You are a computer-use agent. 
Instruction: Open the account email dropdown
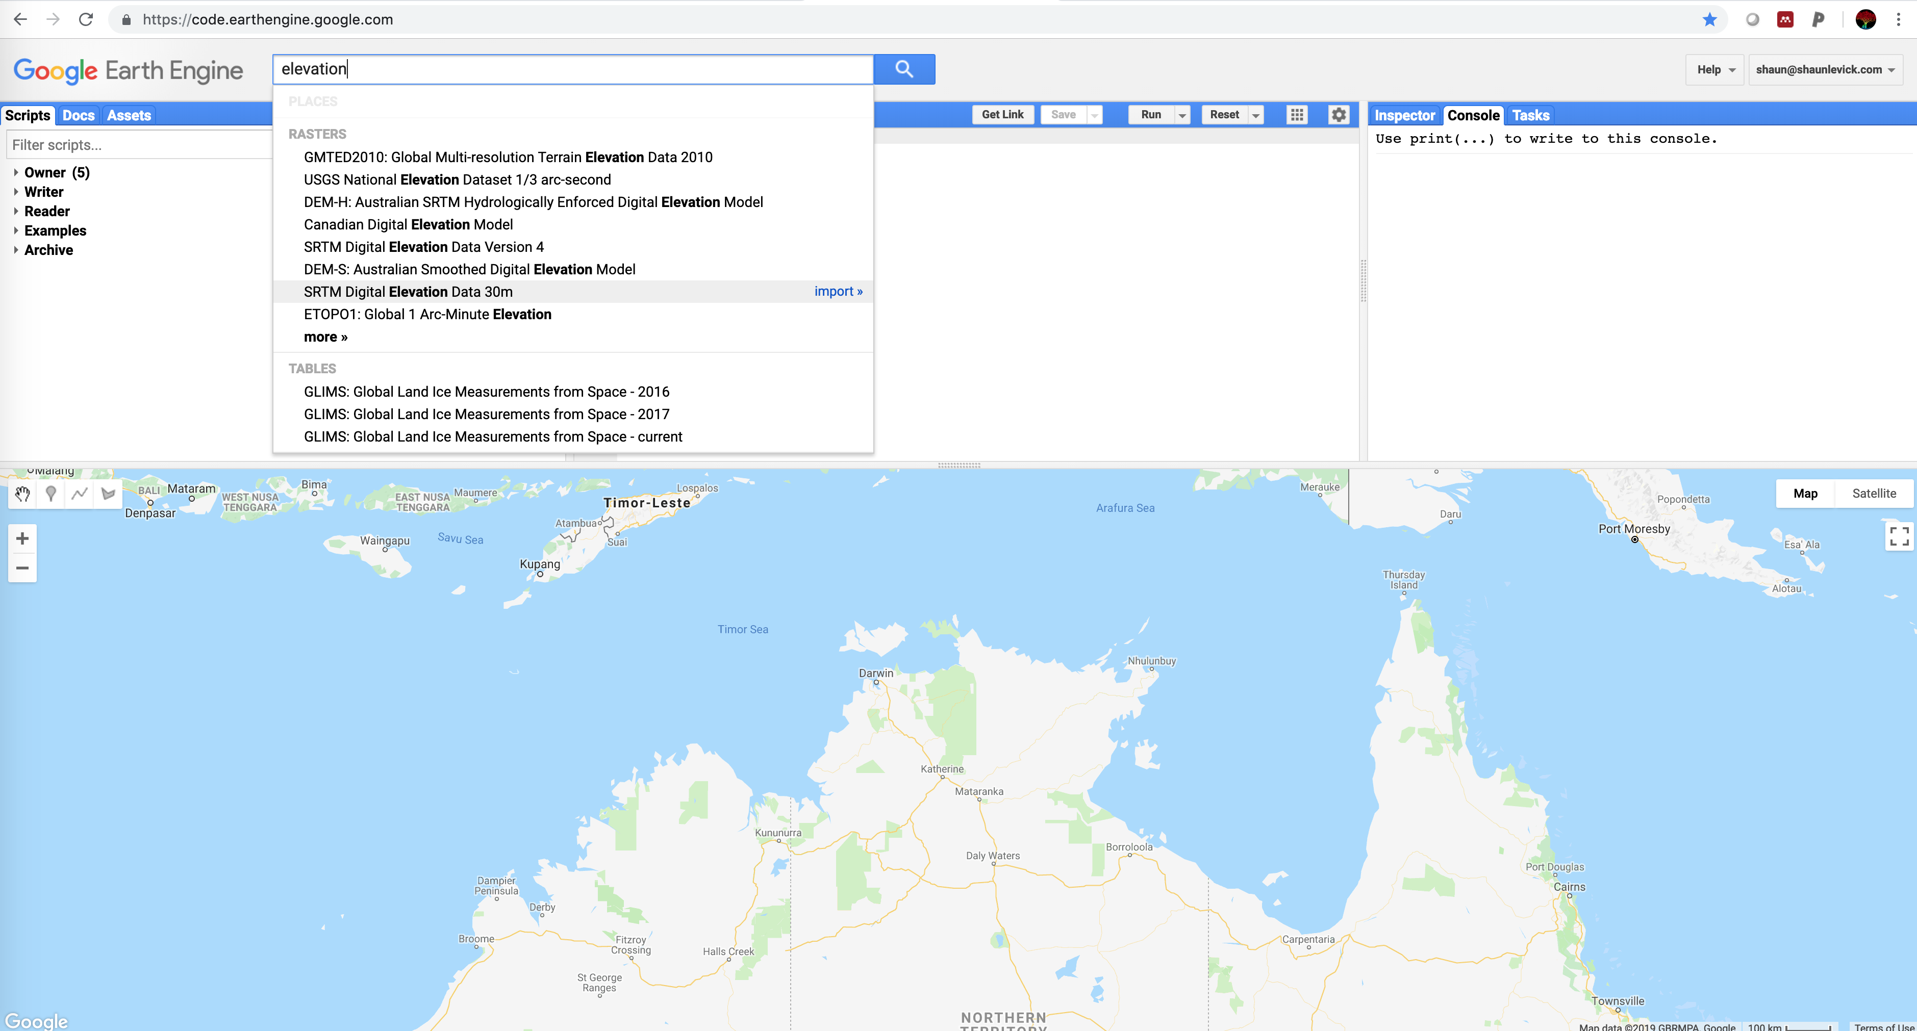(1826, 69)
